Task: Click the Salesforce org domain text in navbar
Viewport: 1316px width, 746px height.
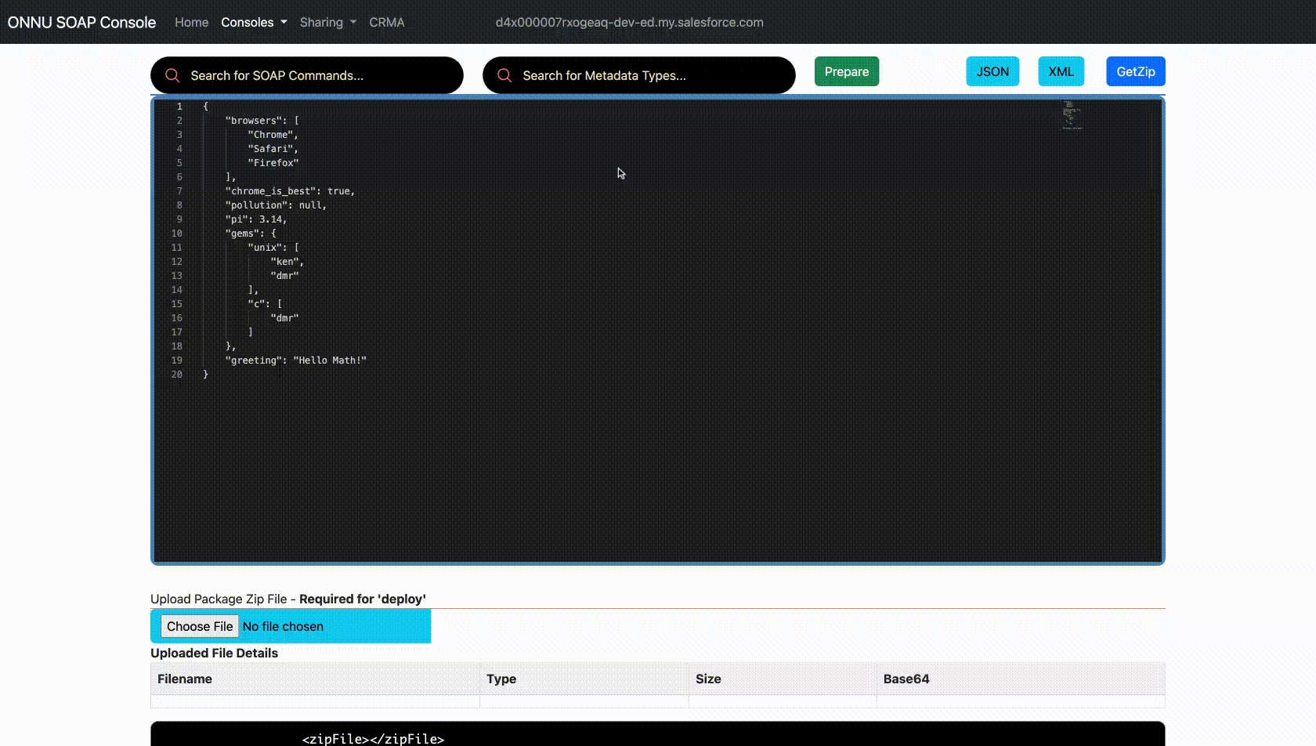Action: [x=630, y=22]
